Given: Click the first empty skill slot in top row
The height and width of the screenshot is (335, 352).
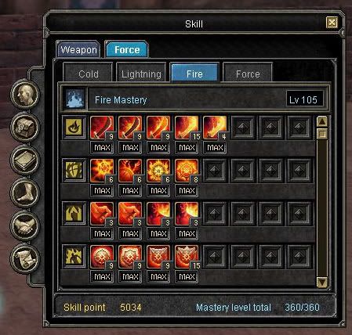Looking at the screenshot, I should [243, 128].
